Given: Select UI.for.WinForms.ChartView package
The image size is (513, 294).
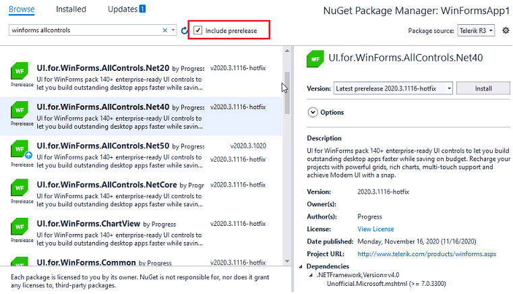Looking at the screenshot, I should pos(141,233).
